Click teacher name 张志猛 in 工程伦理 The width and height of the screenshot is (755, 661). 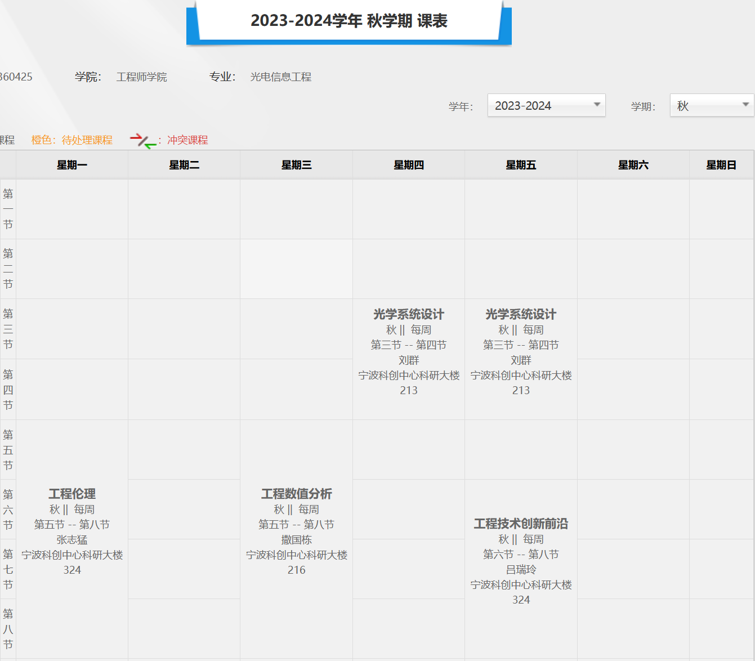[72, 539]
